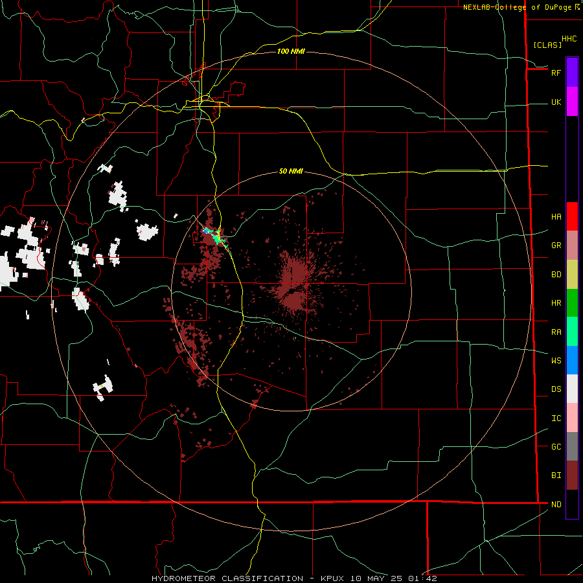Click the RA legend label
The width and height of the screenshot is (583, 583).
(x=556, y=332)
